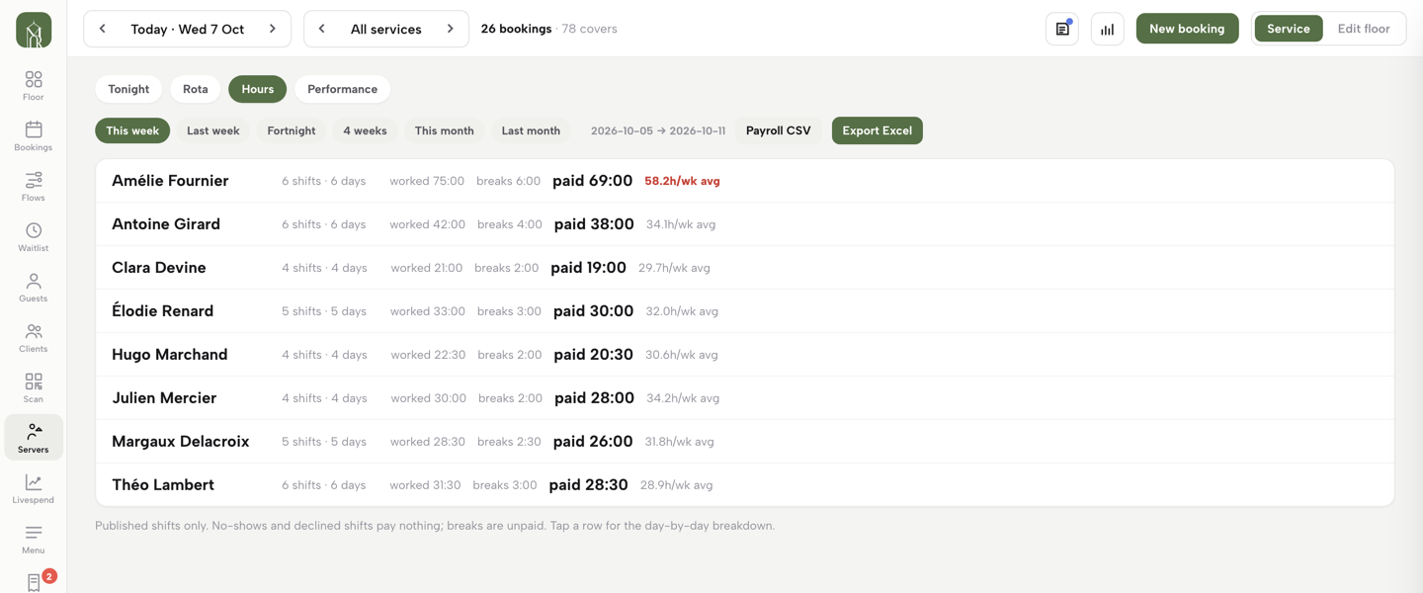This screenshot has height=593, width=1423.
Task: Open the Flows section
Action: point(34,187)
